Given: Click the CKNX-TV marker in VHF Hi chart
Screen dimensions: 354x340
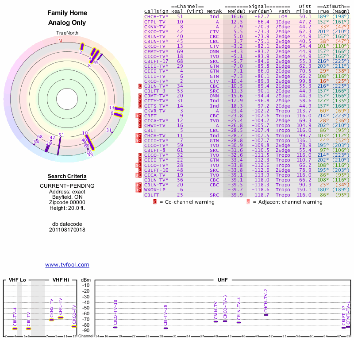Looking at the screenshot, I should (x=51, y=320).
